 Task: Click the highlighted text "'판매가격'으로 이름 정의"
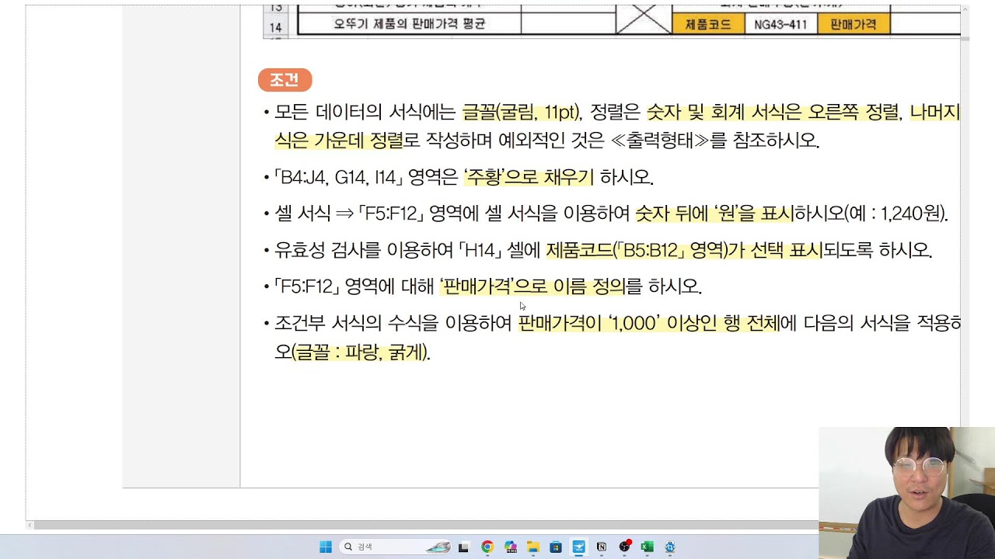(x=532, y=286)
